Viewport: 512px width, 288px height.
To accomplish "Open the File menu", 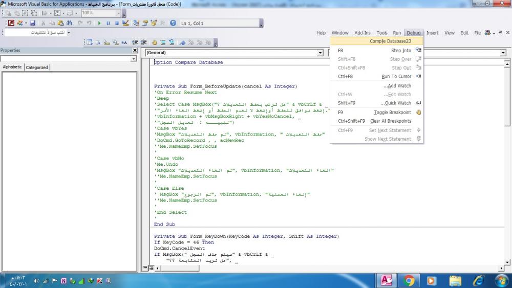I will (x=477, y=33).
